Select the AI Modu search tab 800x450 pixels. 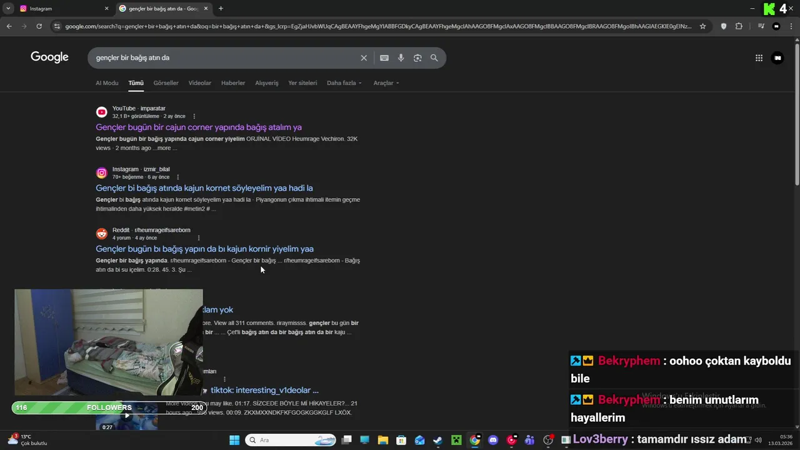107,83
